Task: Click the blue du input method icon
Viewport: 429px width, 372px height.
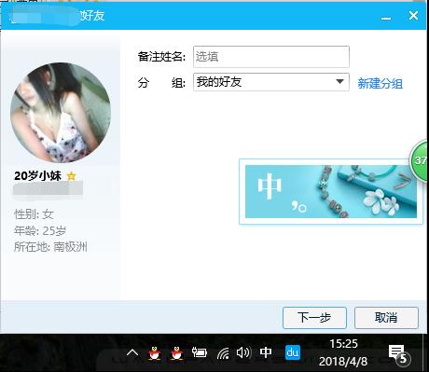Action: coord(293,352)
